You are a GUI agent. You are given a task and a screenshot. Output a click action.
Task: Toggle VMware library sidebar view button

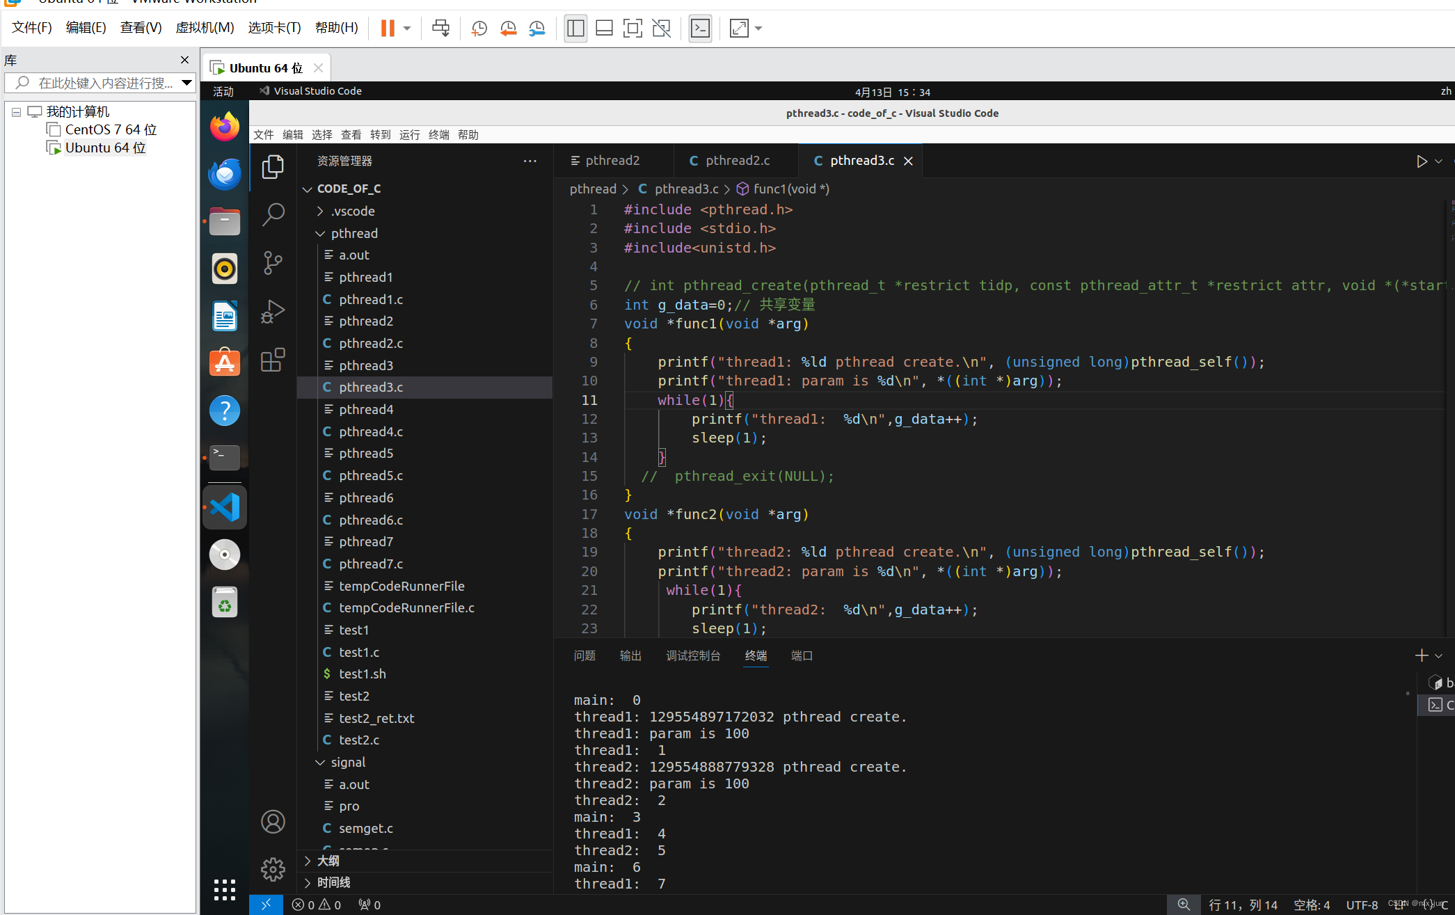(575, 29)
